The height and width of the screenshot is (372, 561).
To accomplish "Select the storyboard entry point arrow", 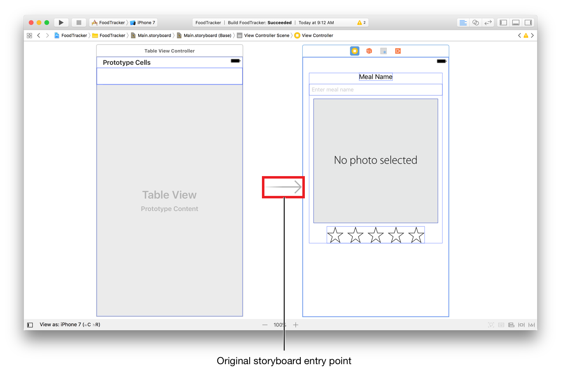I will coord(283,187).
